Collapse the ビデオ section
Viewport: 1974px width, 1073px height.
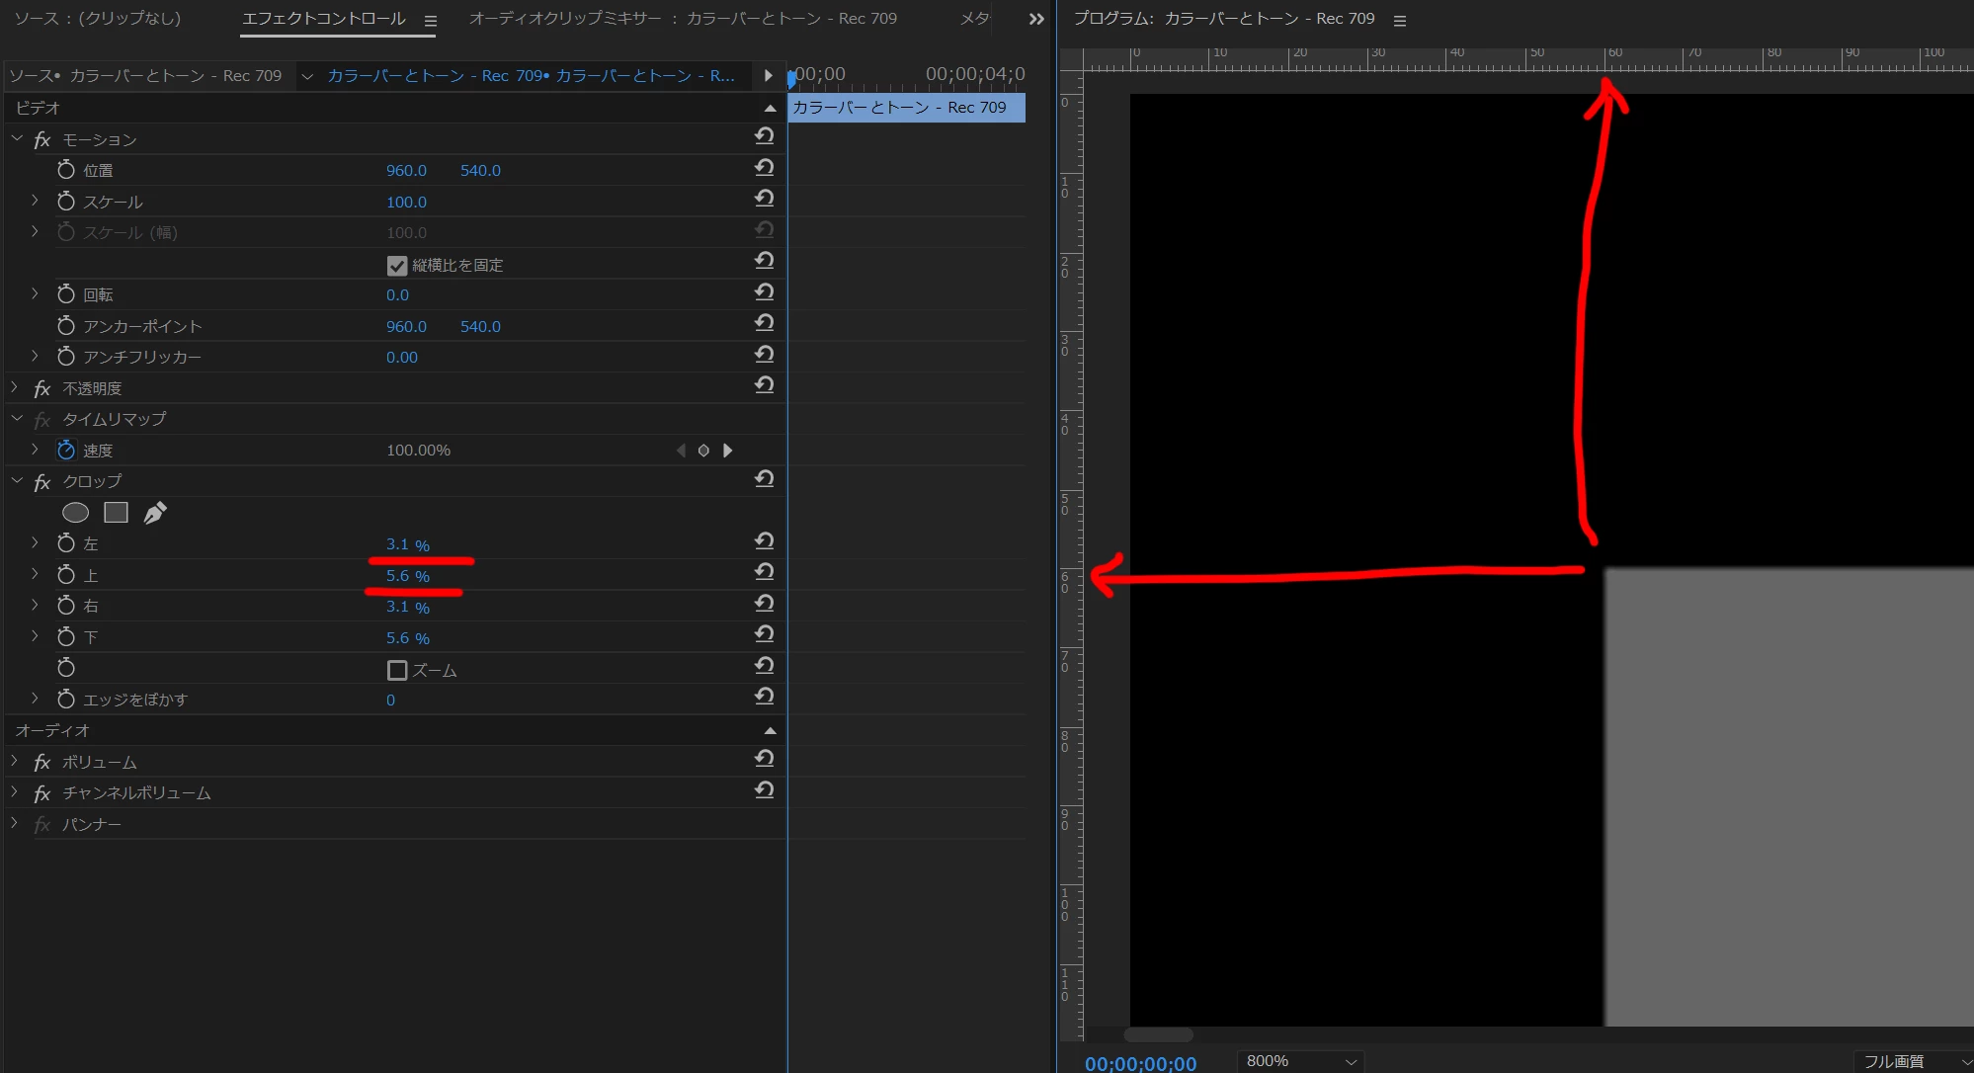770,108
